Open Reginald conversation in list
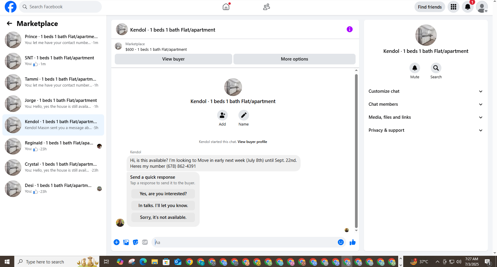This screenshot has width=497, height=267. 53,146
